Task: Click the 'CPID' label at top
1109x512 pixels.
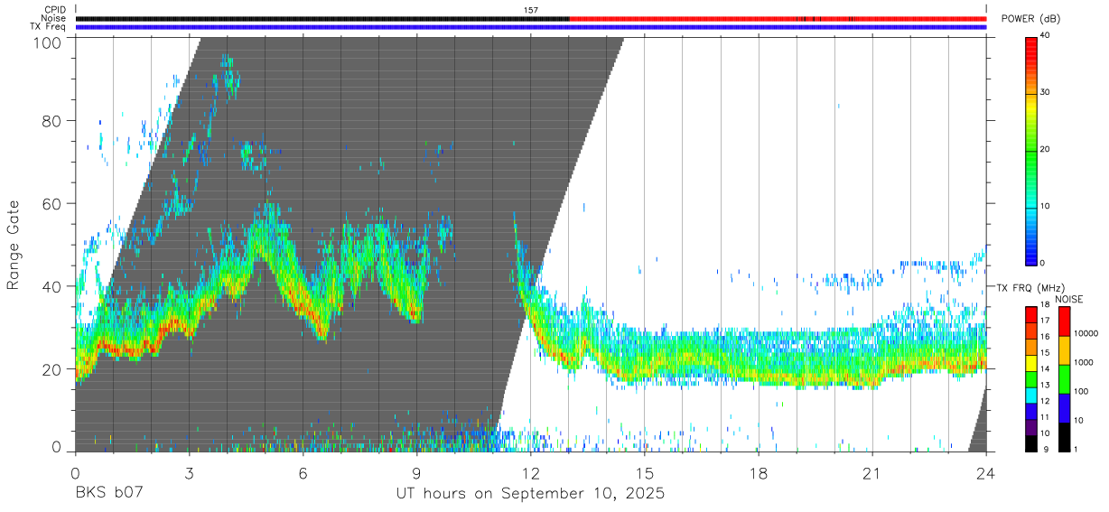Action: pyautogui.click(x=55, y=10)
